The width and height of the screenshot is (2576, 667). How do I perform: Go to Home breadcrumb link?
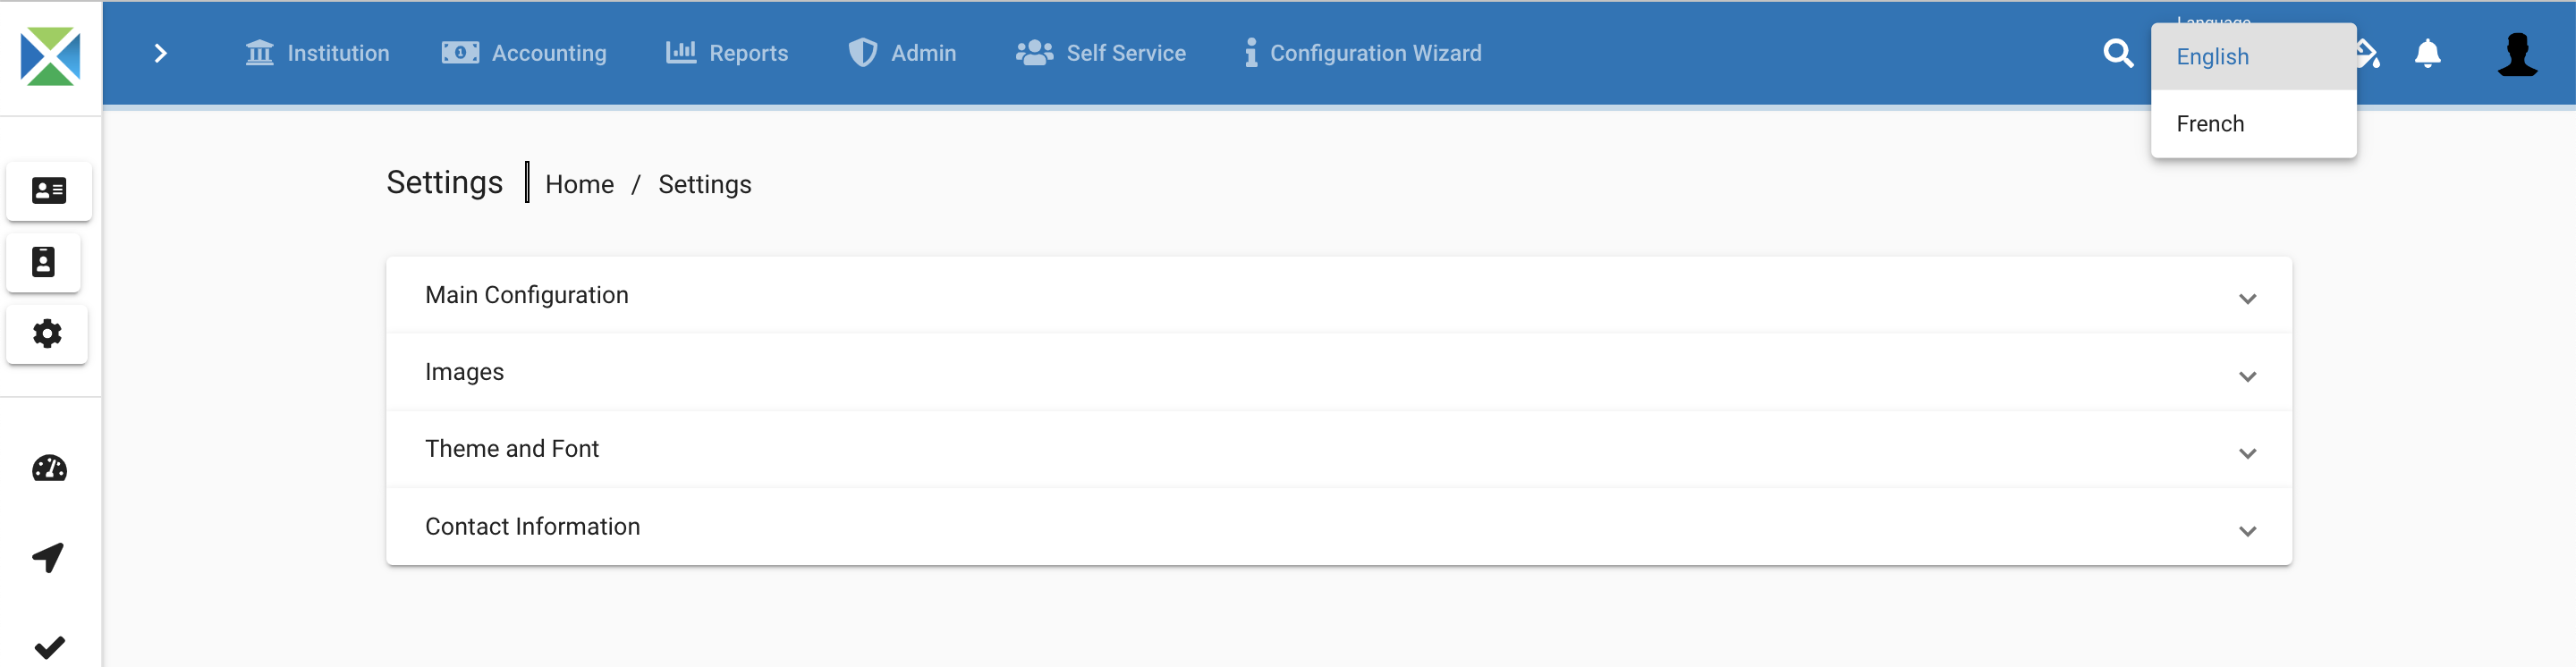pos(579,184)
